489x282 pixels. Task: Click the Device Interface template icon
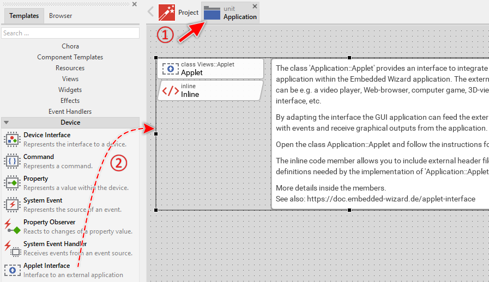point(12,139)
